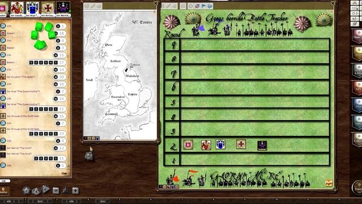
Task: Click the blue flag icon in tracker toolbar
Action: [x=204, y=6]
